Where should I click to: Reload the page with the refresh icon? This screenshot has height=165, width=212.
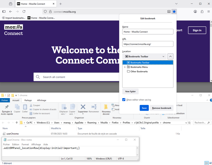pyautogui.click(x=24, y=12)
